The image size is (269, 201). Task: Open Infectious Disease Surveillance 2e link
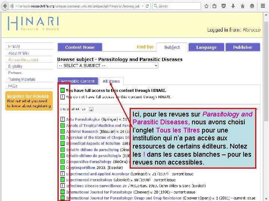[96, 186]
